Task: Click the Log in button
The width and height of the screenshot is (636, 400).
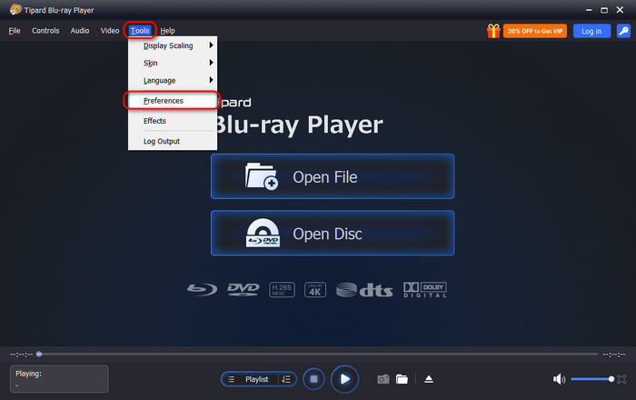Action: tap(591, 31)
